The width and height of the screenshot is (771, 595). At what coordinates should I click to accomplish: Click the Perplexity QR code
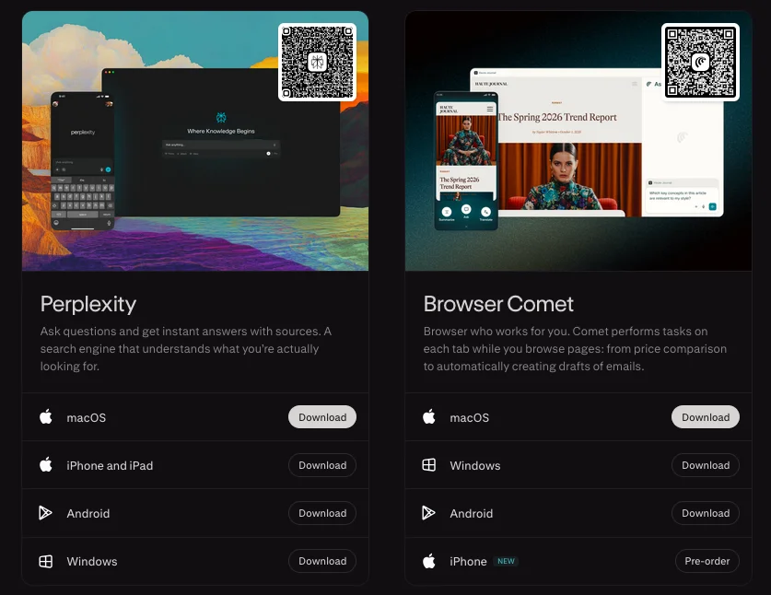click(x=317, y=62)
